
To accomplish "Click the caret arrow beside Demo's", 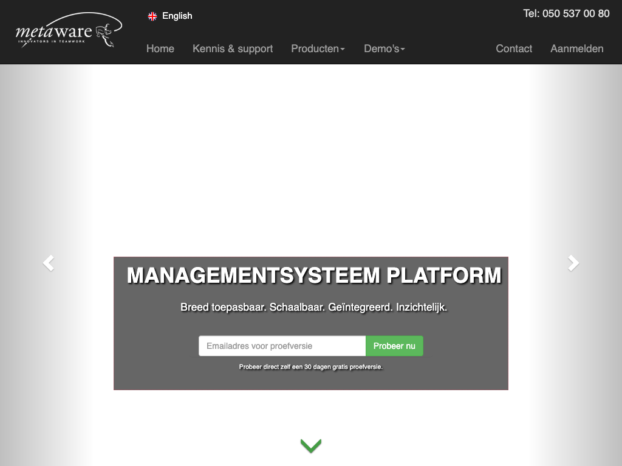I will click(403, 49).
